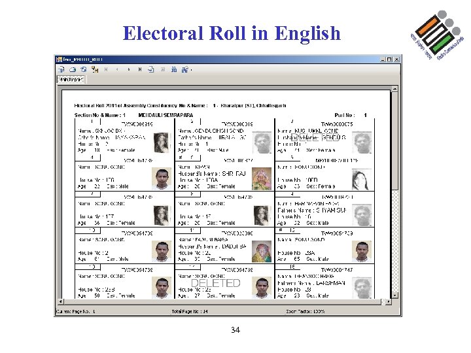Jump to last page arrow icon

point(140,70)
